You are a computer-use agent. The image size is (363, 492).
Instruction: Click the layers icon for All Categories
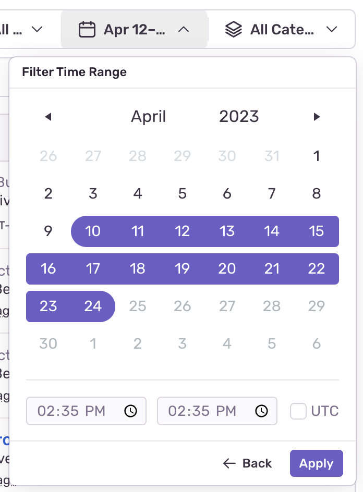pyautogui.click(x=234, y=30)
